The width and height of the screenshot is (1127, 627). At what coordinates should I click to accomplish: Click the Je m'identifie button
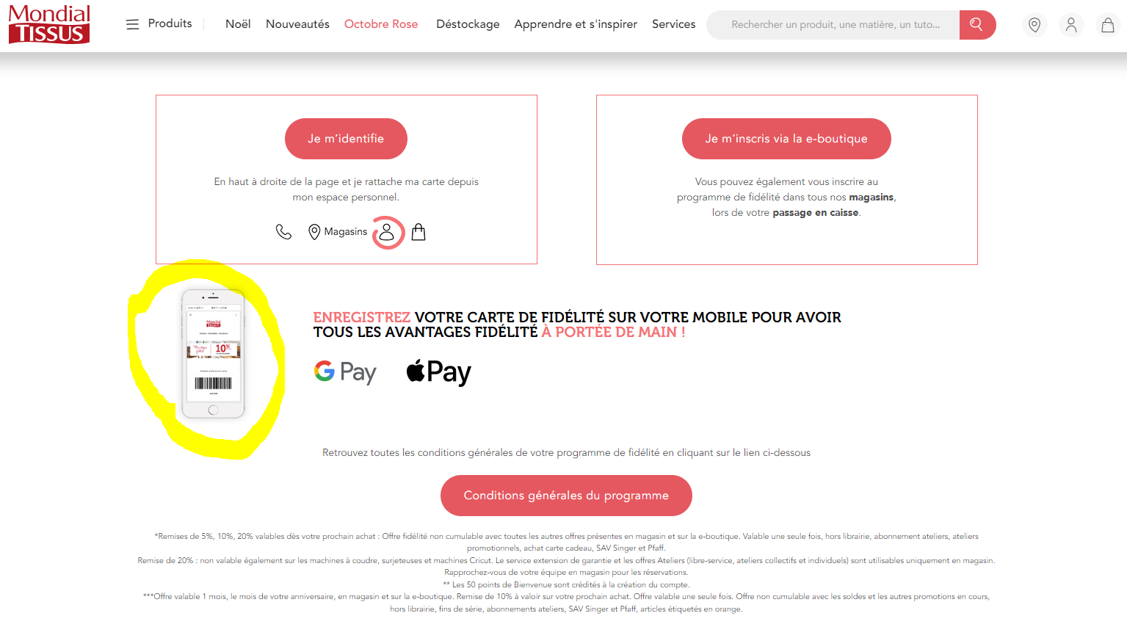346,139
